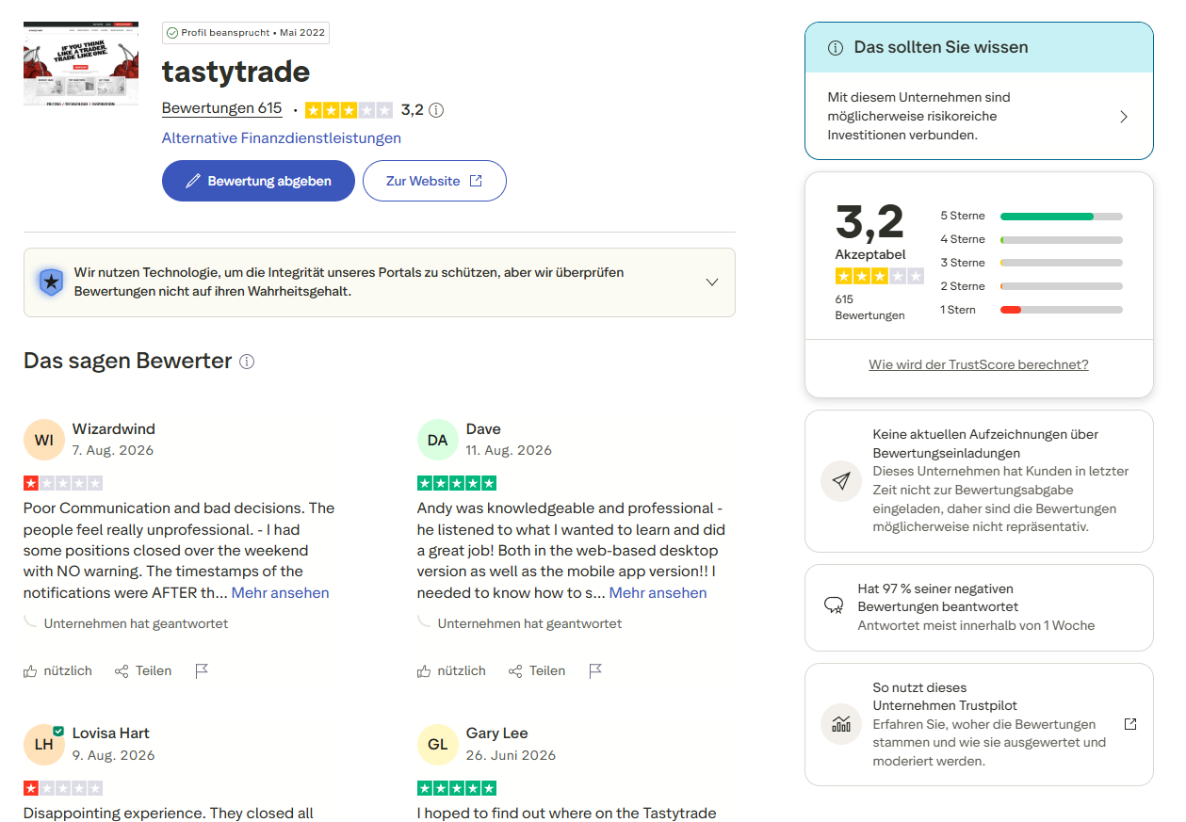Filter reviews by 2 Sterne
1186x822 pixels.
pos(1032,286)
